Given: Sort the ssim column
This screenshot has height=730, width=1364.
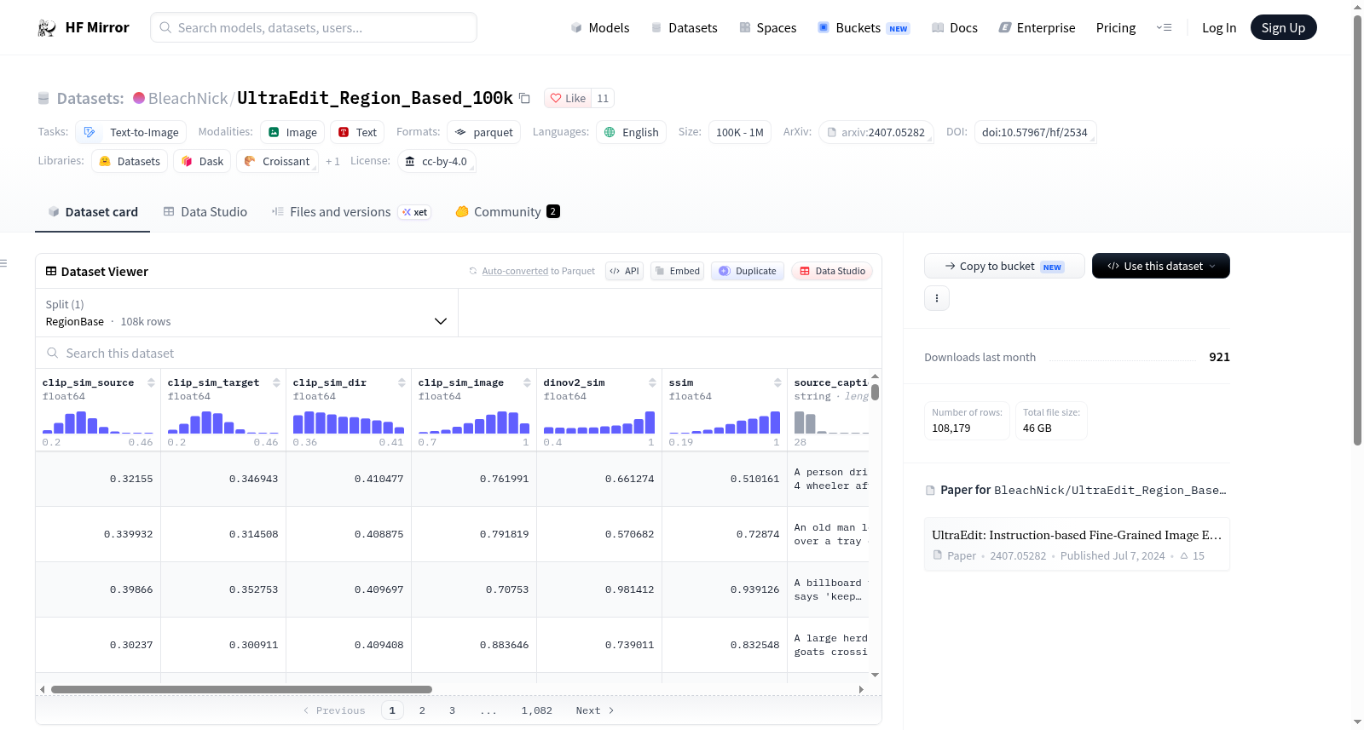Looking at the screenshot, I should pos(777,382).
